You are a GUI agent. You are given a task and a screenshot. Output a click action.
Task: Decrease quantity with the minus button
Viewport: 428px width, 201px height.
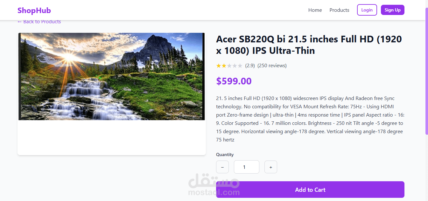[222, 167]
